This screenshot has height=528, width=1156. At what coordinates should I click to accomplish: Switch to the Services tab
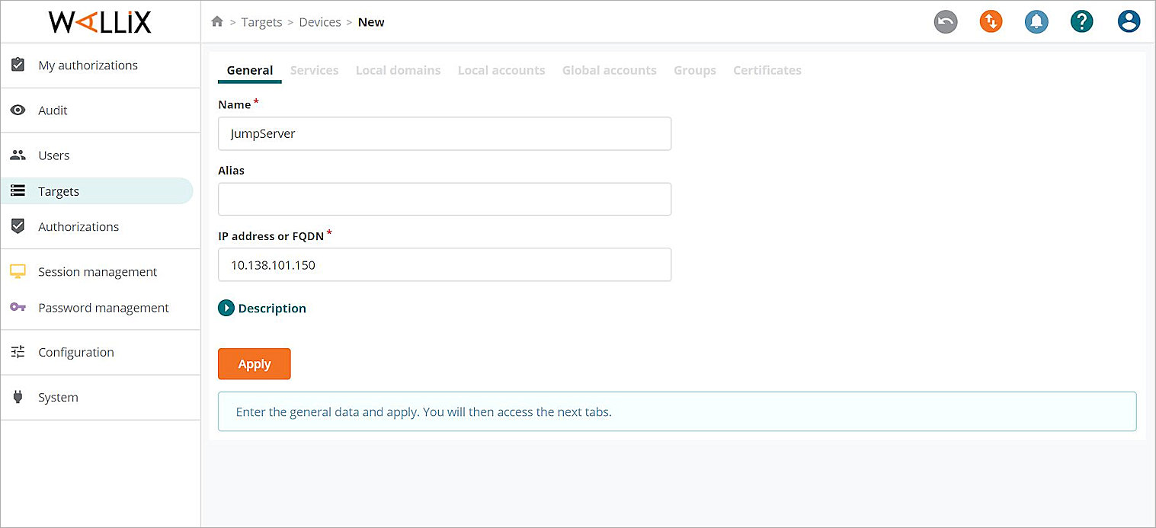(x=314, y=70)
